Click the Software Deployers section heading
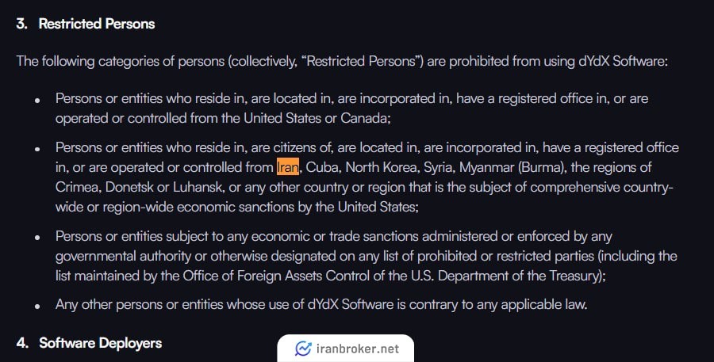 click(100, 342)
